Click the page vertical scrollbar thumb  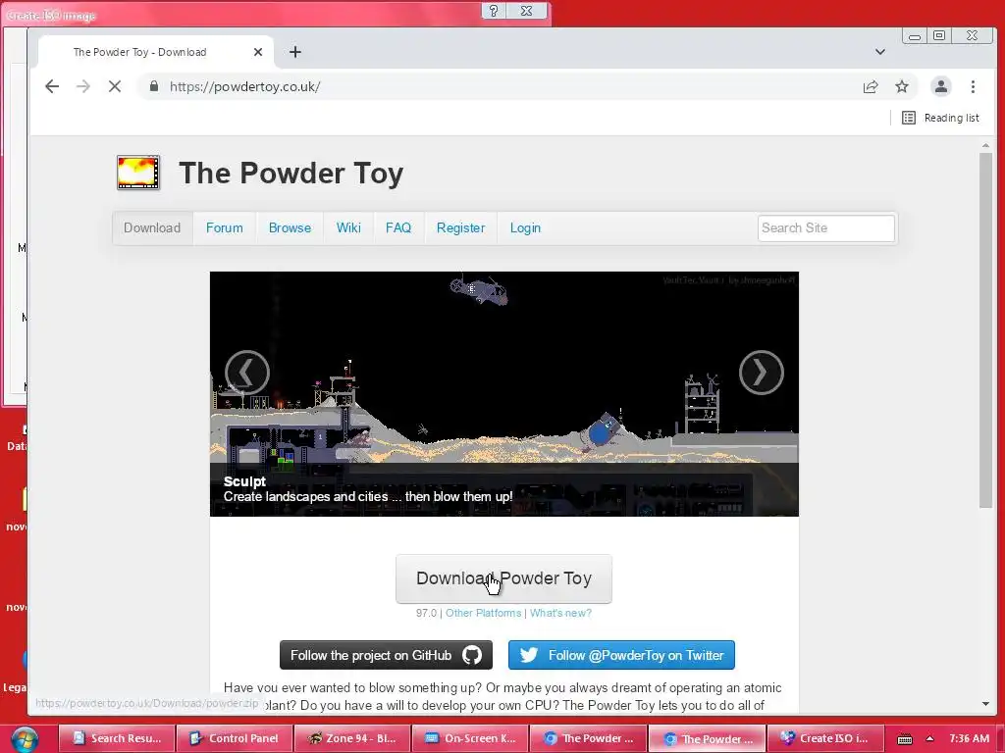click(x=985, y=331)
